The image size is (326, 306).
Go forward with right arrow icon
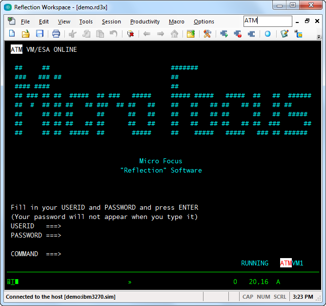tap(161, 34)
